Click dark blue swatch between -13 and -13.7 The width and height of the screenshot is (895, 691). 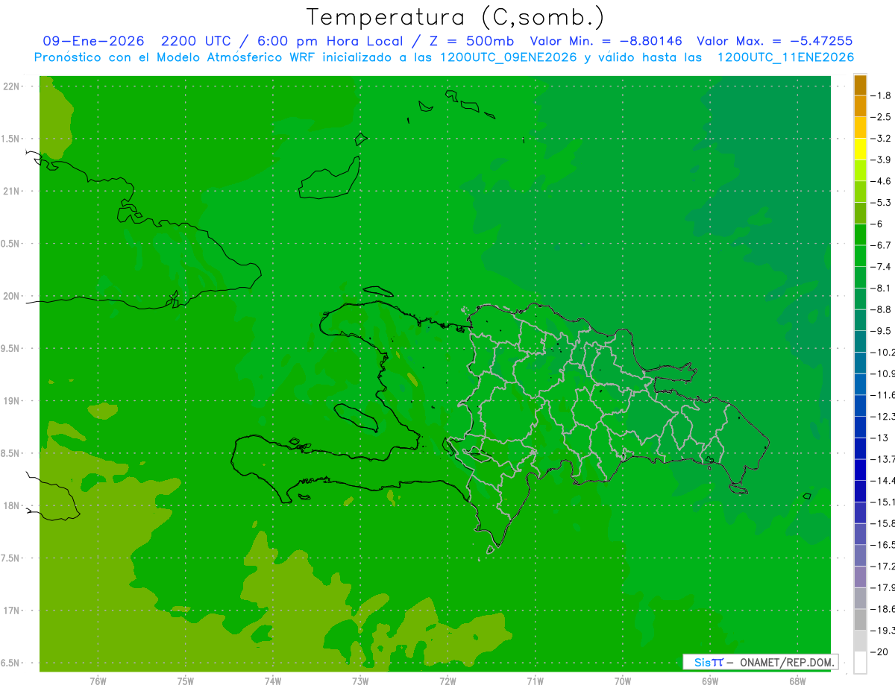860,448
